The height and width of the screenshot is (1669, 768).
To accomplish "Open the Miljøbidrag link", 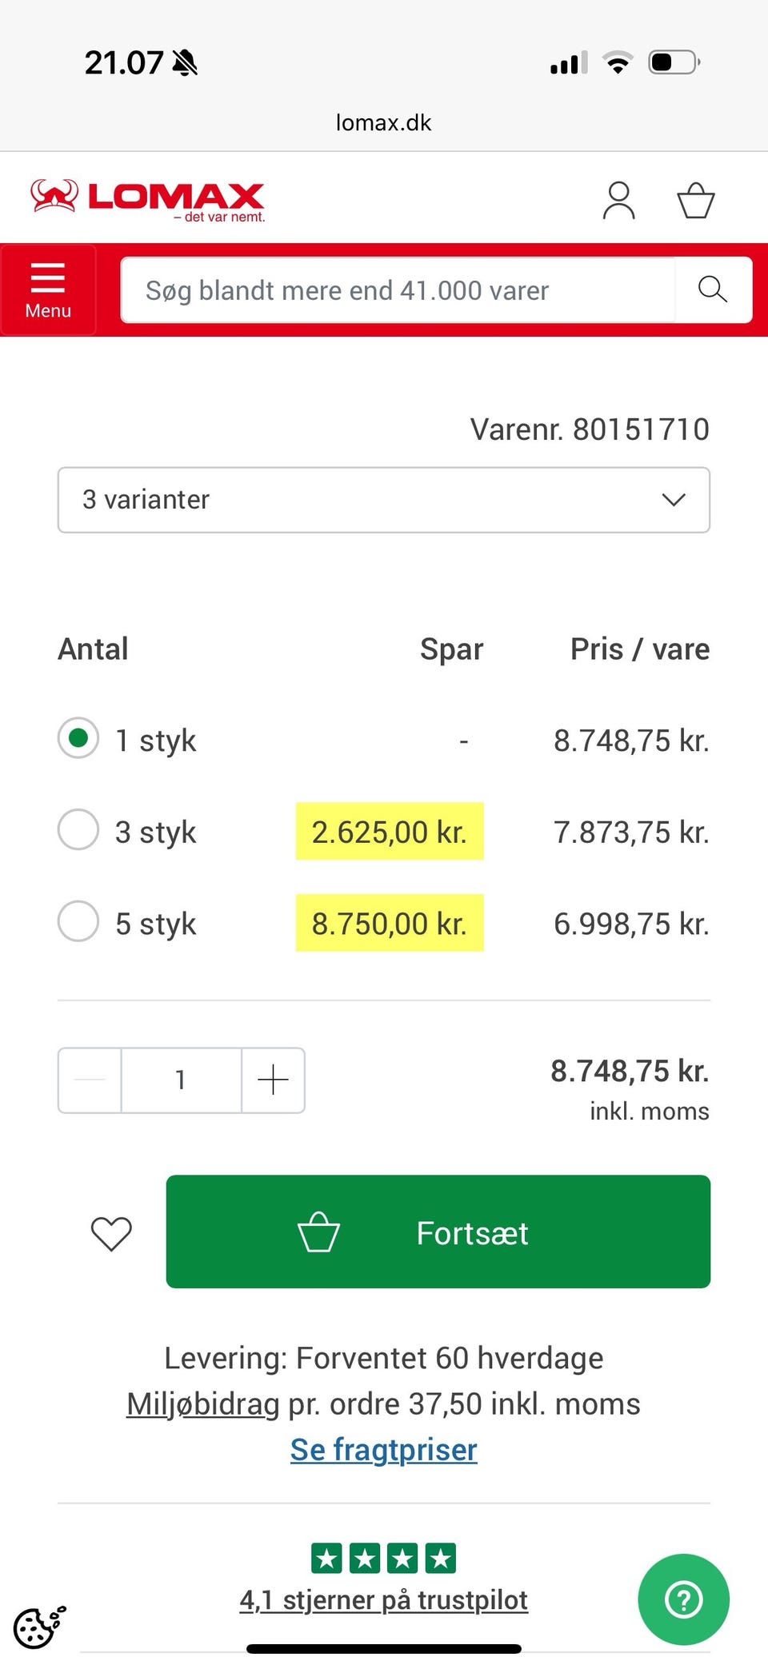I will click(203, 1403).
